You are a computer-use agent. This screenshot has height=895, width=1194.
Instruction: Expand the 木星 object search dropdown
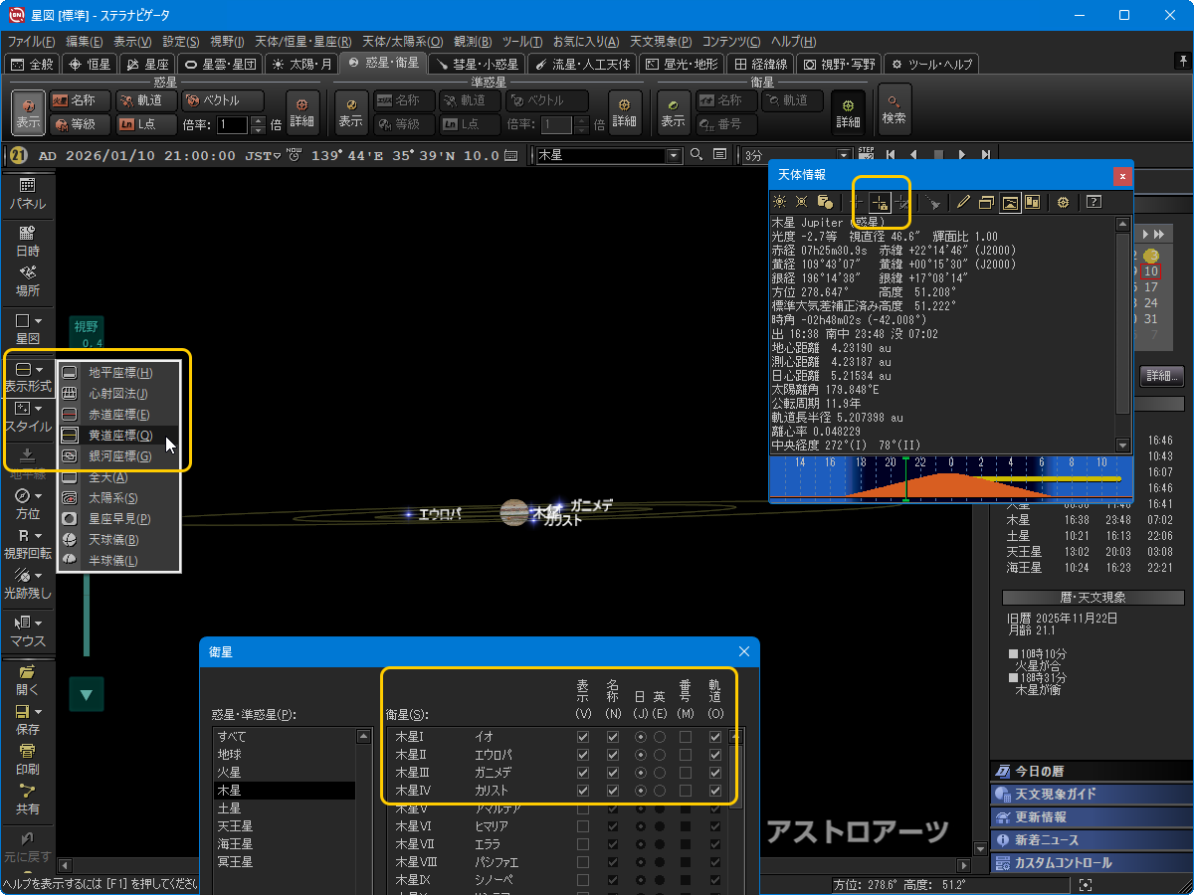point(674,156)
